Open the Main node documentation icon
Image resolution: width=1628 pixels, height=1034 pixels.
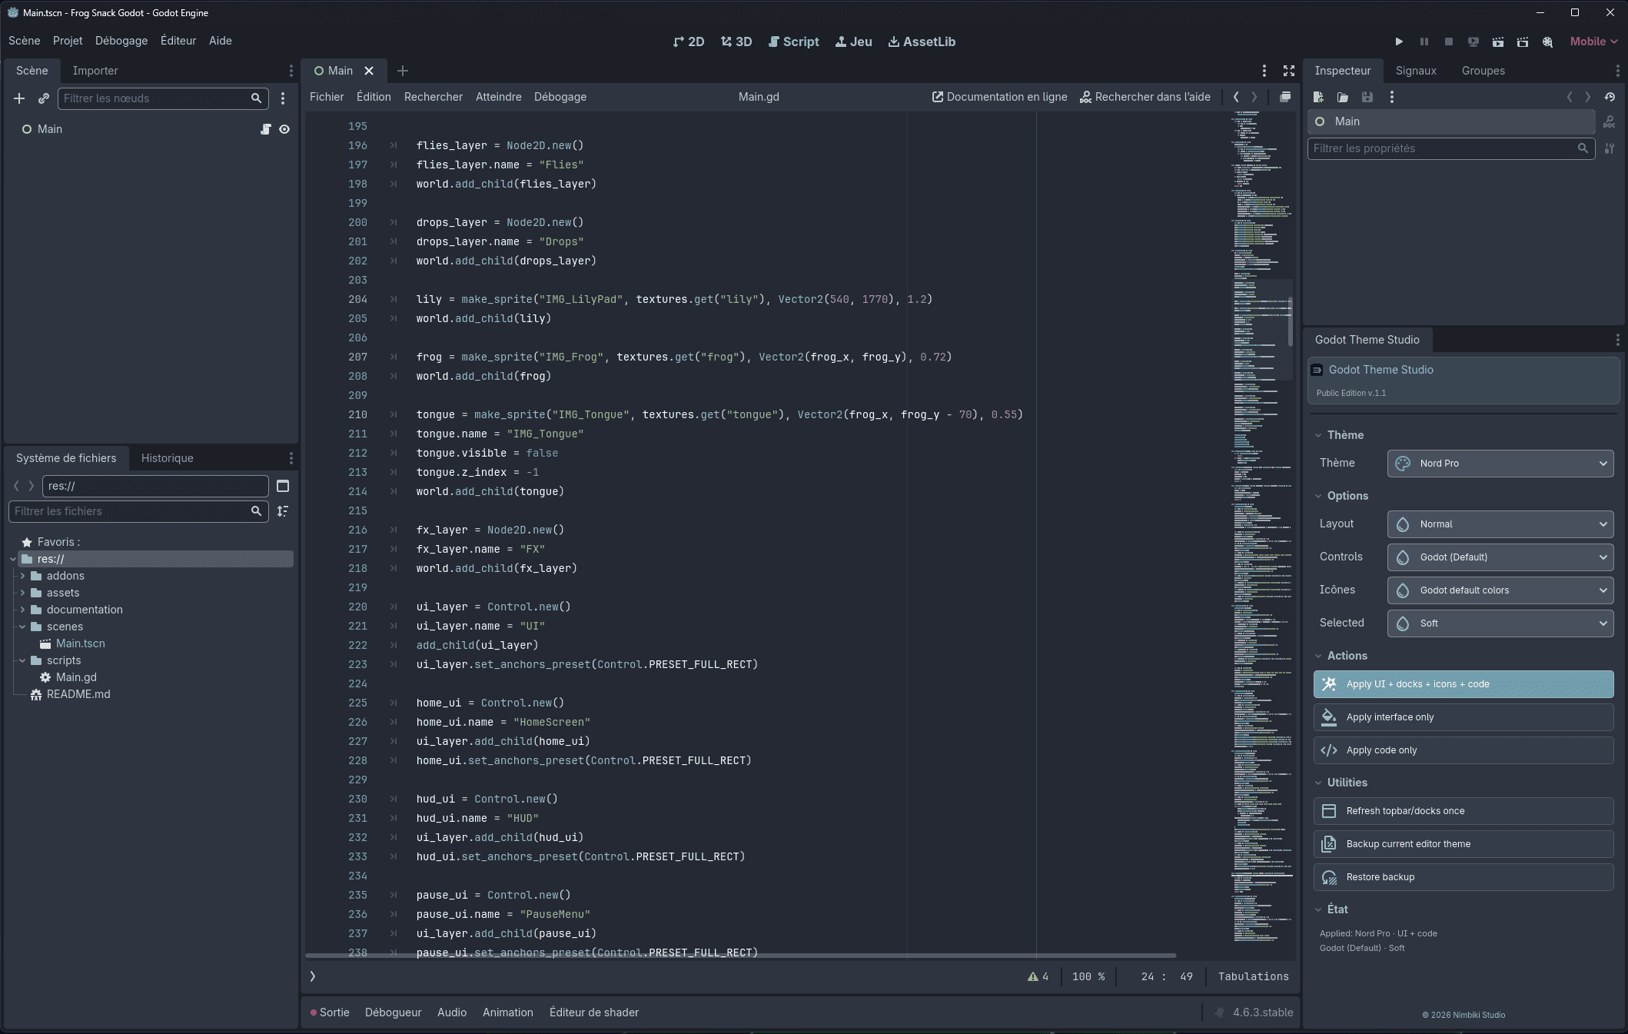(x=1610, y=121)
